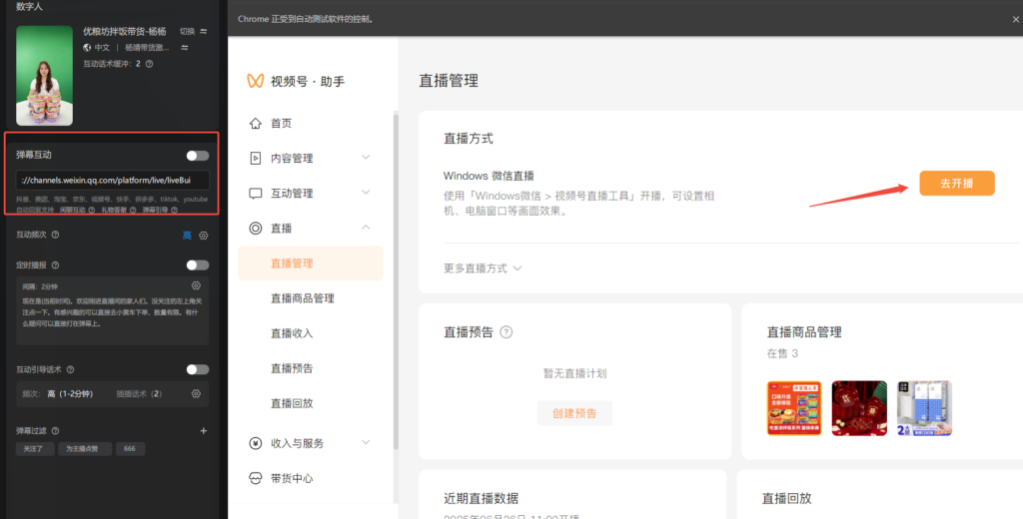1023x519 pixels.
Task: Go to 首页 in the sidebar
Action: pos(281,124)
